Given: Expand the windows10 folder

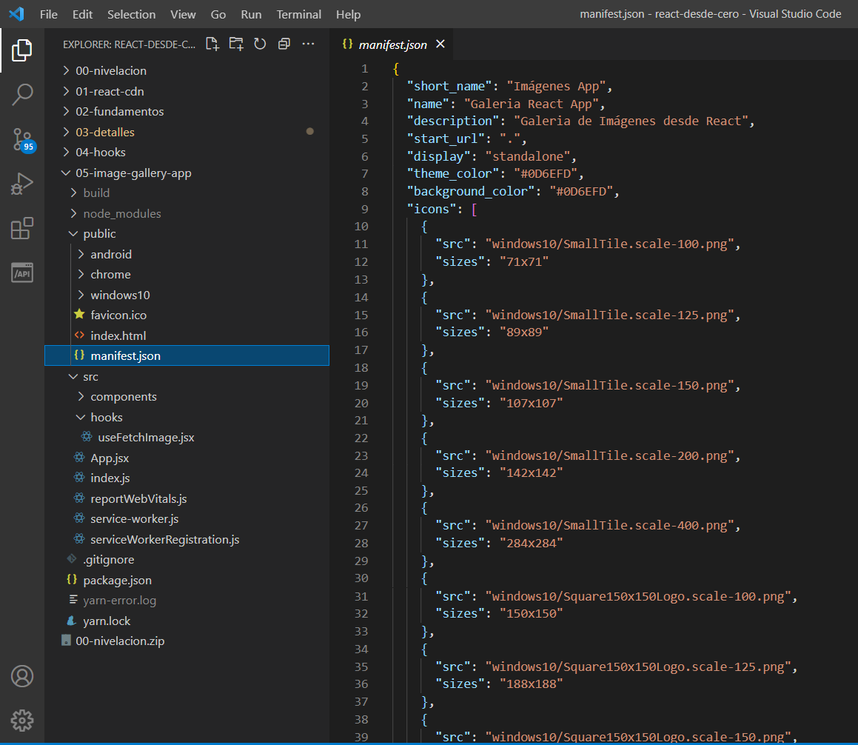Looking at the screenshot, I should point(120,295).
